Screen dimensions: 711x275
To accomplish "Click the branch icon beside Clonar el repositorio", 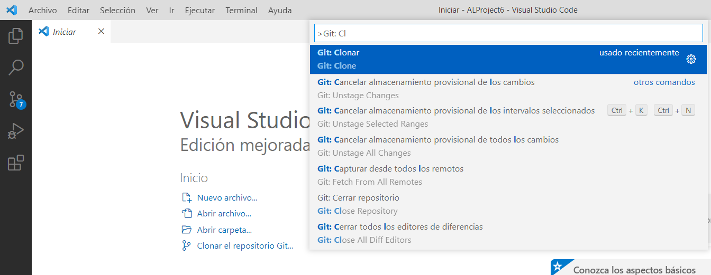I will tap(186, 245).
